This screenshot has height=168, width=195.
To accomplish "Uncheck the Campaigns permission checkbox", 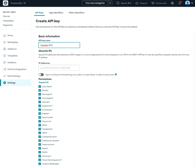I will (40, 98).
